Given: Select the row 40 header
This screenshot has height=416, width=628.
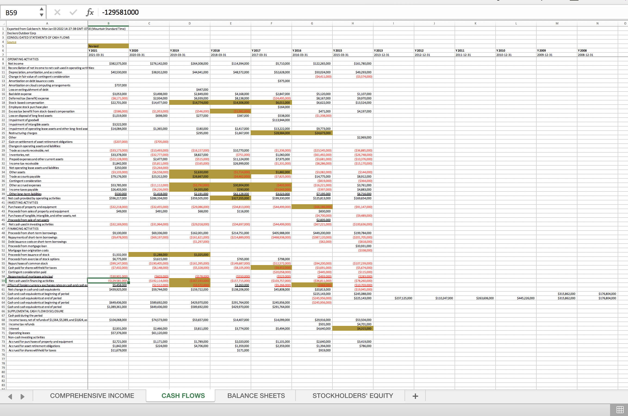Looking at the screenshot, I should coord(3,198).
